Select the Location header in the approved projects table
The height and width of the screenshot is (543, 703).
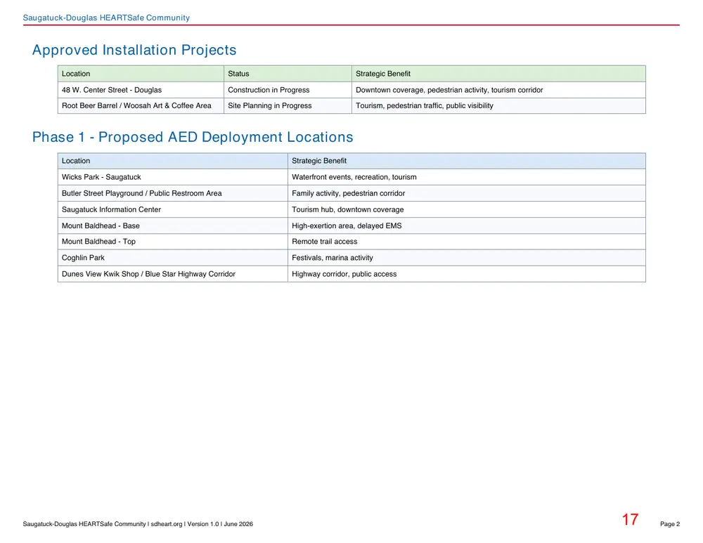(x=141, y=74)
